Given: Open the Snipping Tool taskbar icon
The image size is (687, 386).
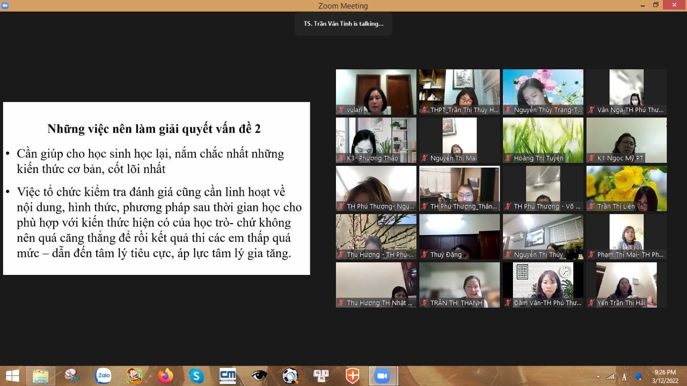Looking at the screenshot, I should pos(72,376).
